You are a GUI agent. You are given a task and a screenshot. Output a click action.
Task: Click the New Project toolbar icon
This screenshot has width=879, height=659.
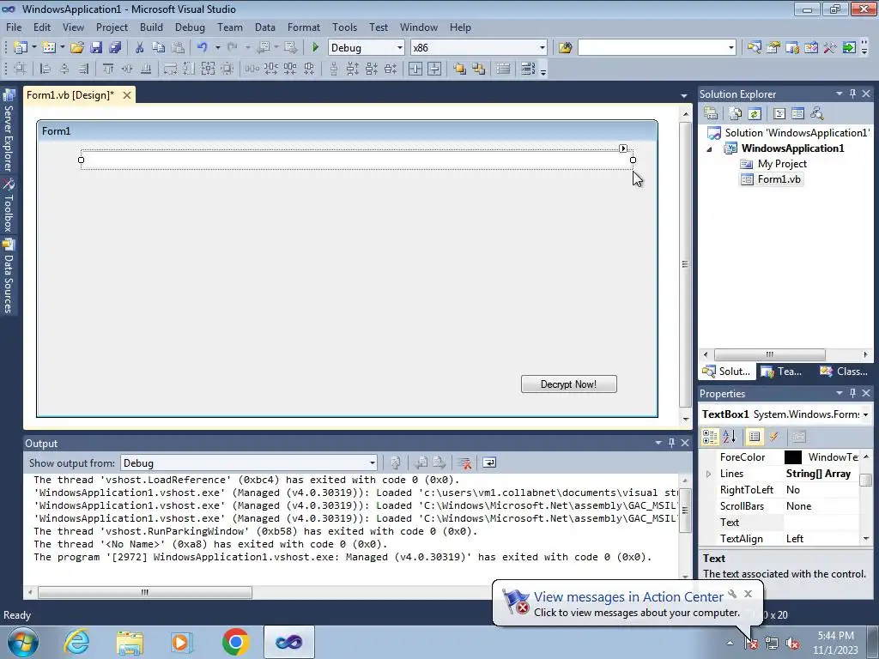tap(21, 48)
